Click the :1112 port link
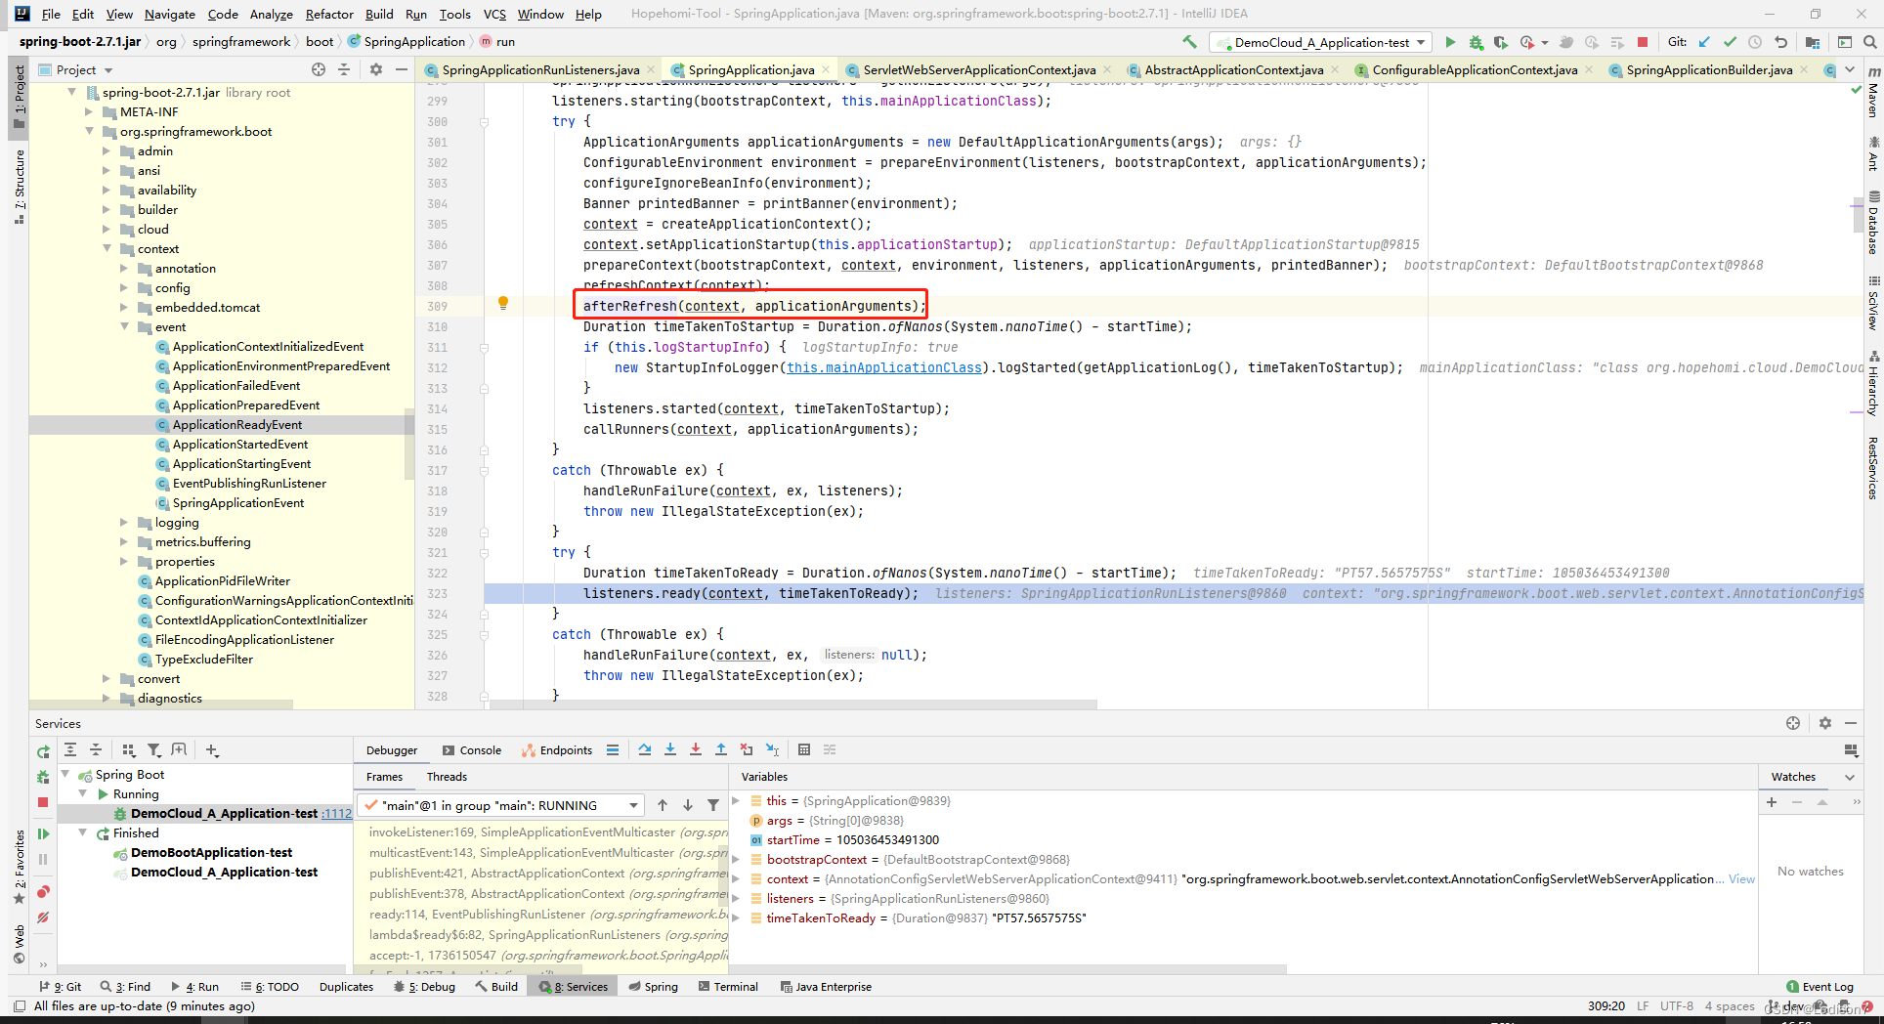This screenshot has width=1884, height=1024. click(x=336, y=813)
